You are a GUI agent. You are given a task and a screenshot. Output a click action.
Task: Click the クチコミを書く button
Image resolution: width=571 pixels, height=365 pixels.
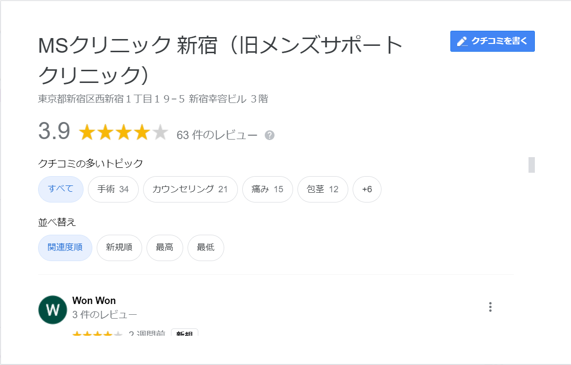pos(492,41)
